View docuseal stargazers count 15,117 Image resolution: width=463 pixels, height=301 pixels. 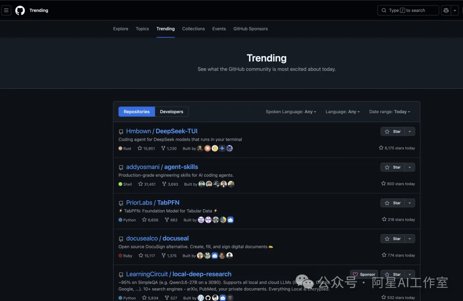pos(147,256)
